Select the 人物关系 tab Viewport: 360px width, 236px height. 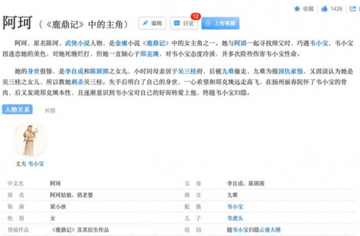17,110
